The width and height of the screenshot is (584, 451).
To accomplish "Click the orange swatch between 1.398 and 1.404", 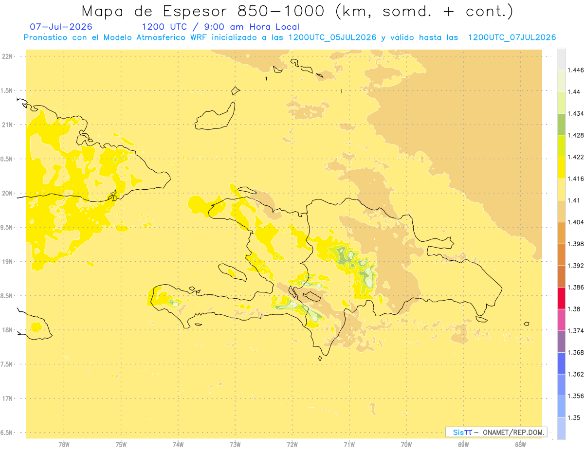I will 561,233.
